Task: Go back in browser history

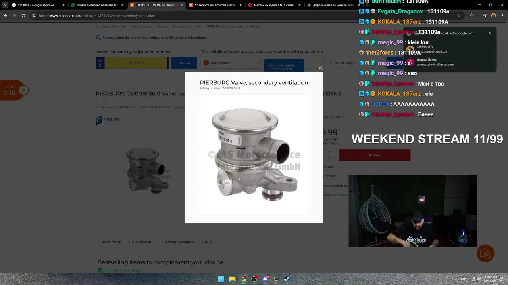Action: click(x=5, y=15)
